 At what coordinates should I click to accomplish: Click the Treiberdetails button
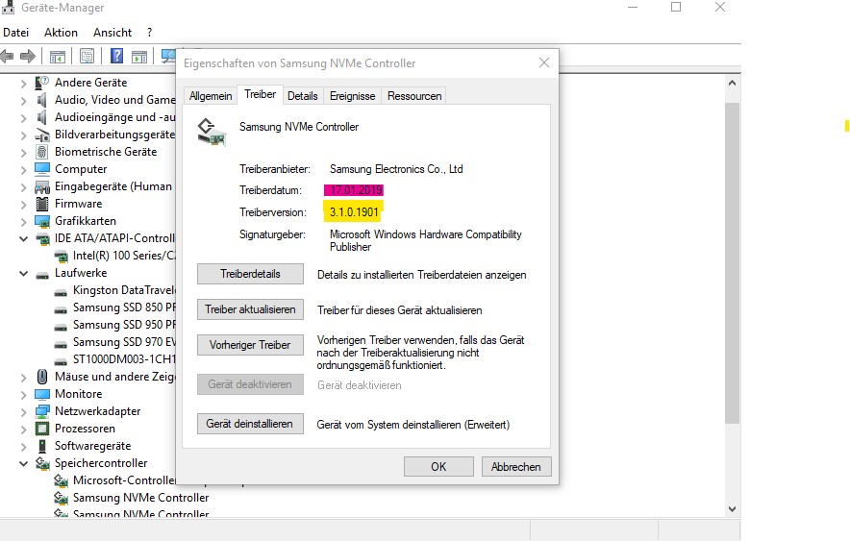pyautogui.click(x=250, y=274)
